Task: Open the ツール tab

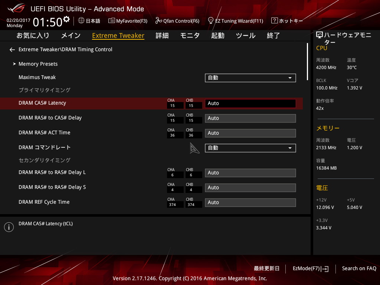Action: point(246,36)
